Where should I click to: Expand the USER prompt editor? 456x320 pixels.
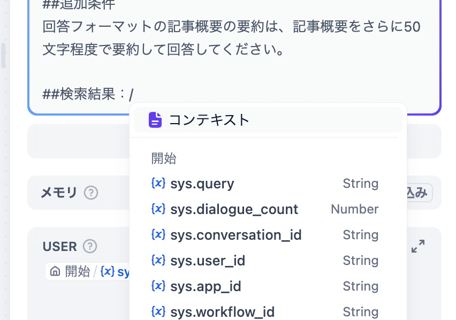[x=418, y=246]
